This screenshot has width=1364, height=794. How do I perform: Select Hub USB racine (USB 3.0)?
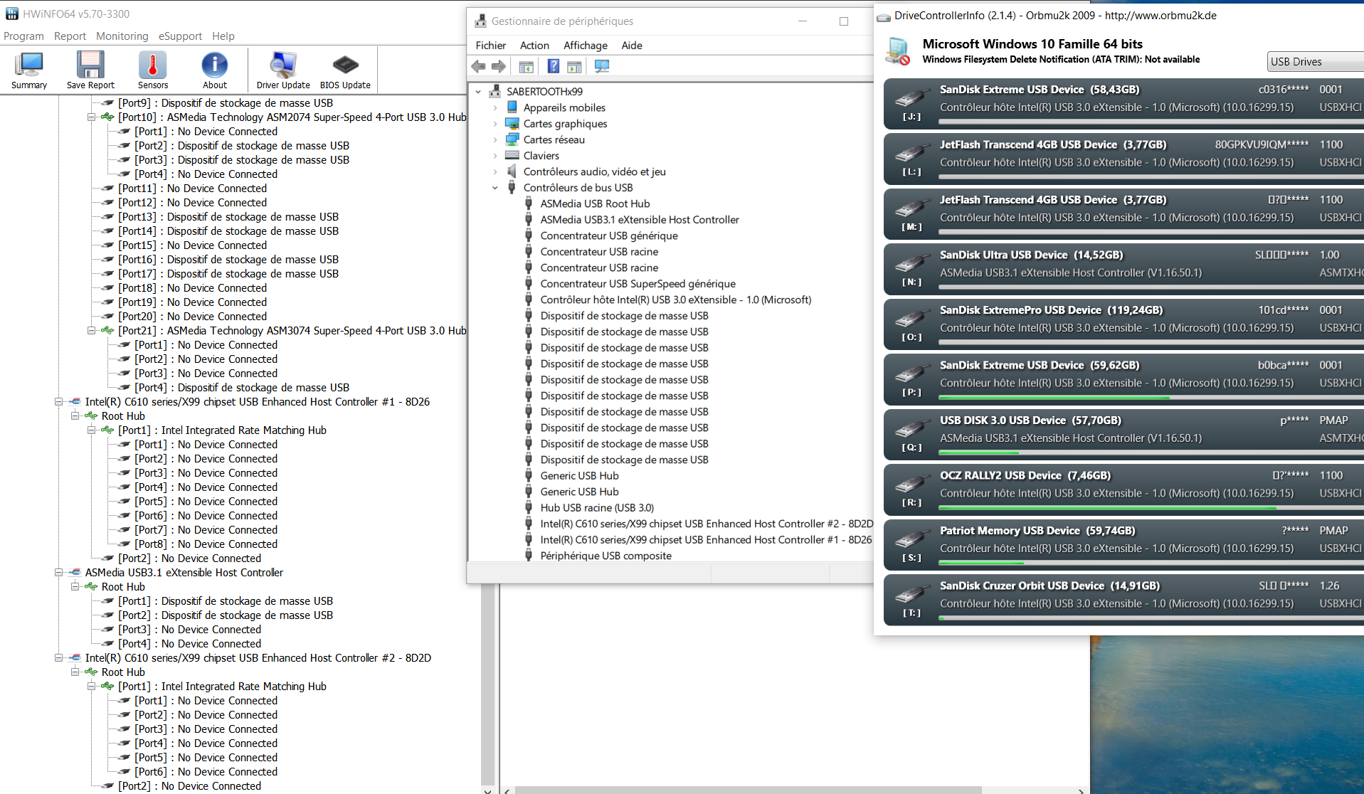tap(597, 508)
